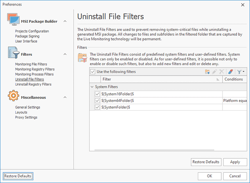The image size is (250, 183).
Task: Click the MSI Package Builder monitor icon
Action: click(13, 20)
